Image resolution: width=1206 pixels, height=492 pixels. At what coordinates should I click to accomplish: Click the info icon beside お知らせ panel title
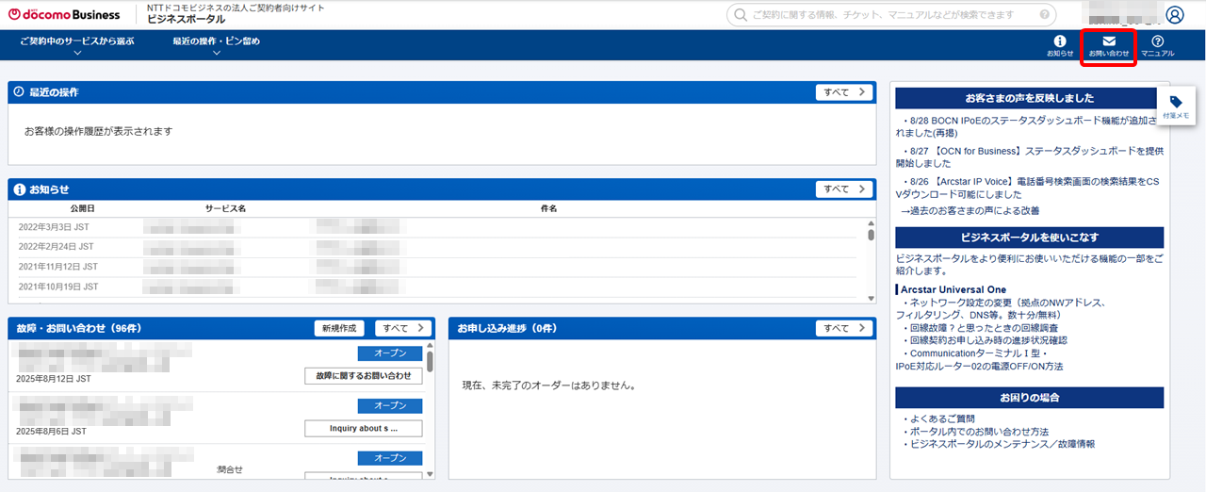[19, 189]
